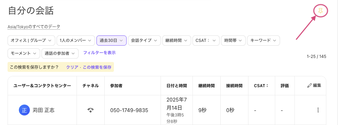
Task: Open the 時間帯 dropdown
Action: coord(233,41)
